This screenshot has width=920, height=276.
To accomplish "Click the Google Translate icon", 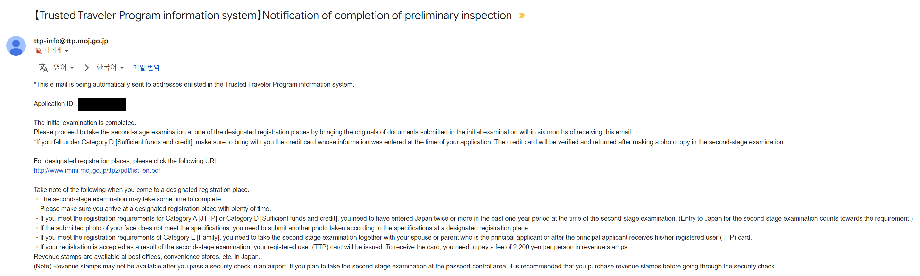I will 43,68.
